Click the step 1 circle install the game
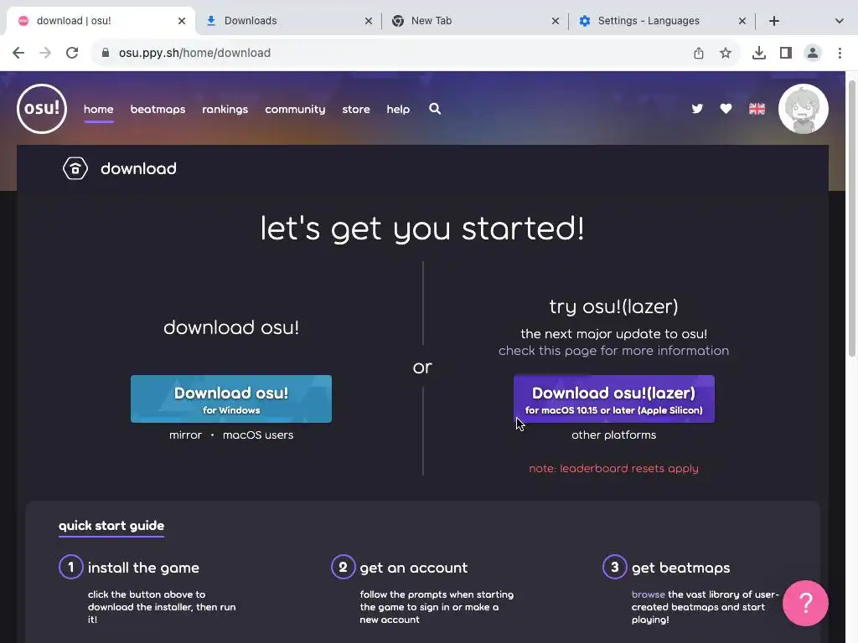The image size is (858, 643). click(x=70, y=567)
